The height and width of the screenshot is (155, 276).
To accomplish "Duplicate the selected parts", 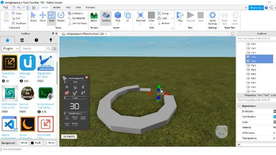I will click(x=19, y=23).
